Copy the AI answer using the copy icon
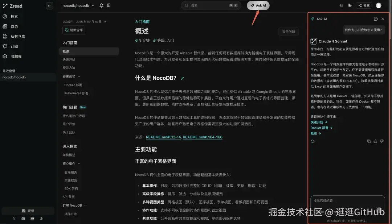 pos(369,141)
